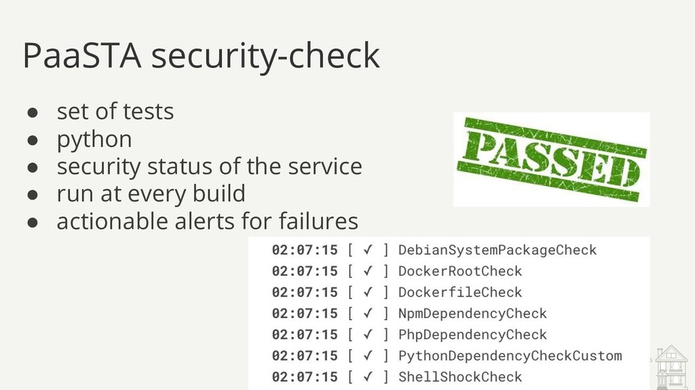This screenshot has height=390, width=695.
Task: Click the checkmark beside PhpDependencyCheck
Action: point(367,334)
